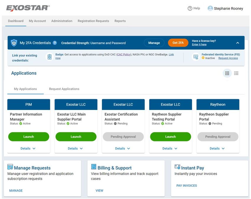Click Pending Approval for Exostar Certification Assistant
251x199 pixels.
pyautogui.click(x=123, y=137)
